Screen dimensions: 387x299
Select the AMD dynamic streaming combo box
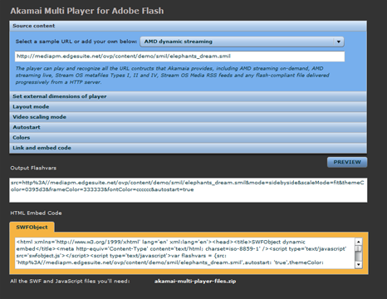pos(242,42)
